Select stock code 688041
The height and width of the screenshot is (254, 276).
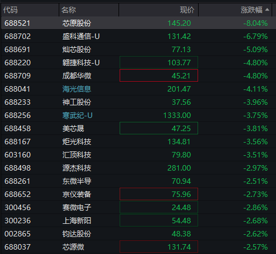pos(18,89)
